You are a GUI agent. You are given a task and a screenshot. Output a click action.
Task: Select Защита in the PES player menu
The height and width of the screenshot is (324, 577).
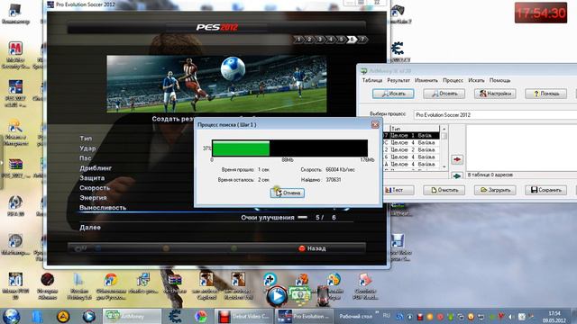click(x=92, y=178)
